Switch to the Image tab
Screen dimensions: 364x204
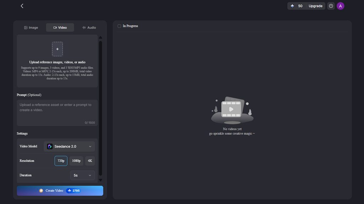click(x=31, y=28)
